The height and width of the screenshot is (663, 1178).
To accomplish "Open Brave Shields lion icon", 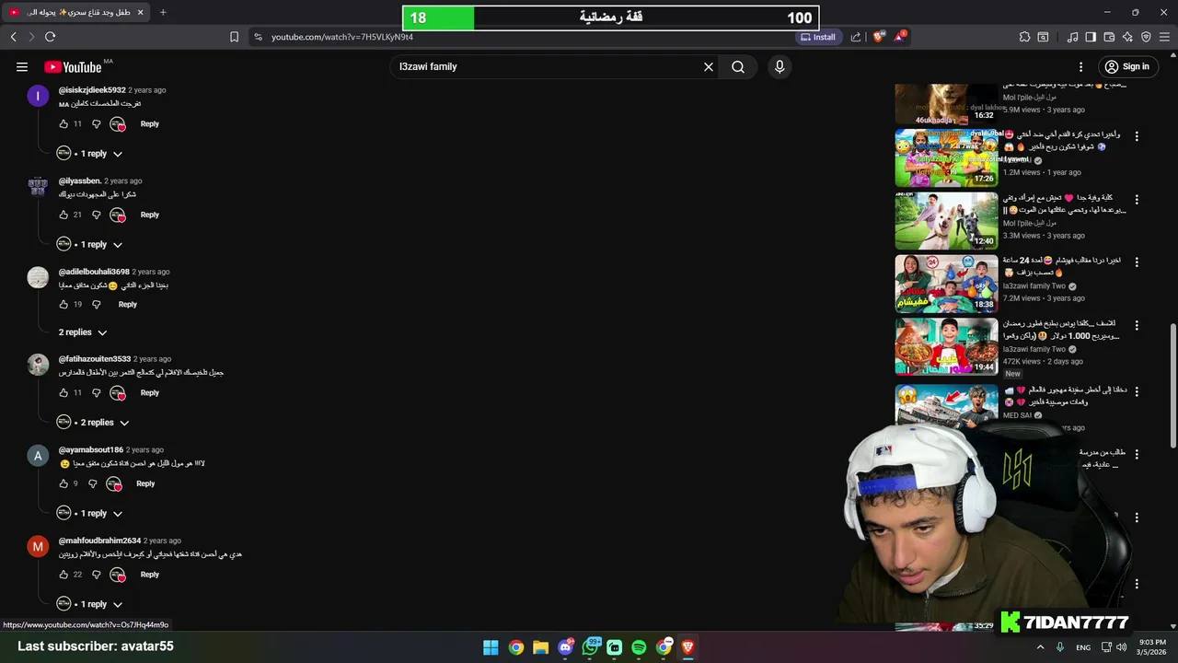I will [x=879, y=37].
